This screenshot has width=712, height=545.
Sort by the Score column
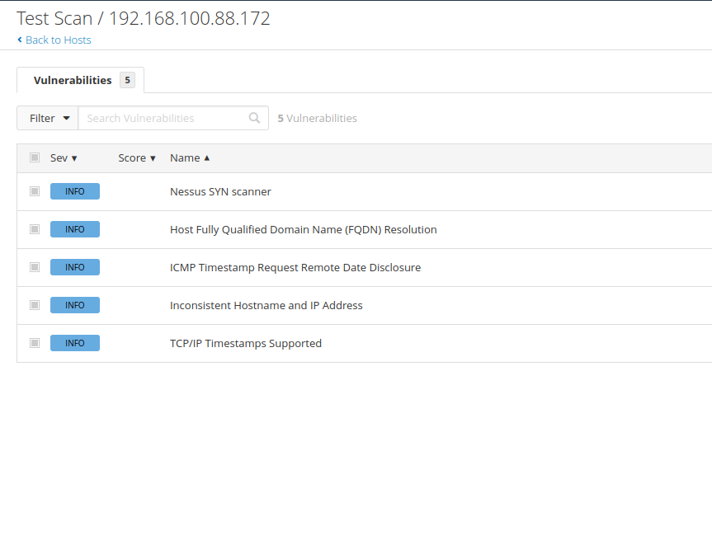click(x=137, y=157)
